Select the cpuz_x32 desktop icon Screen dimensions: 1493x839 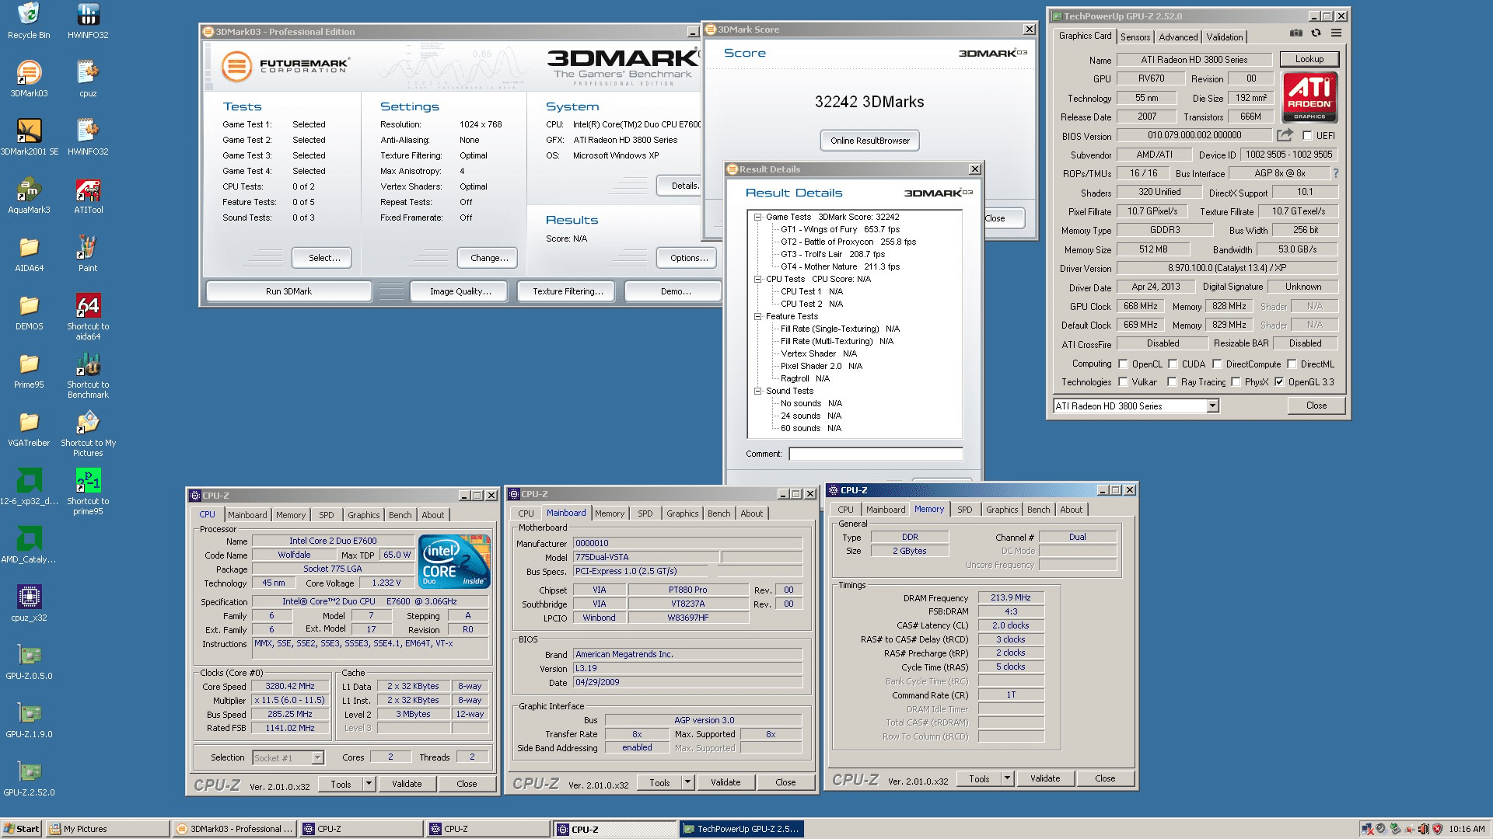(x=29, y=604)
